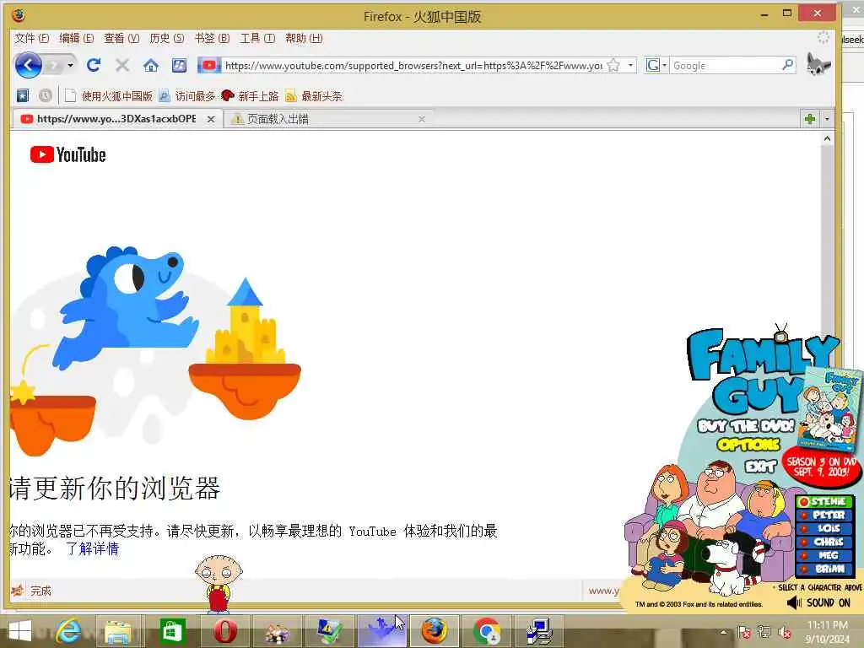Go back with the blue back arrow

click(x=28, y=66)
